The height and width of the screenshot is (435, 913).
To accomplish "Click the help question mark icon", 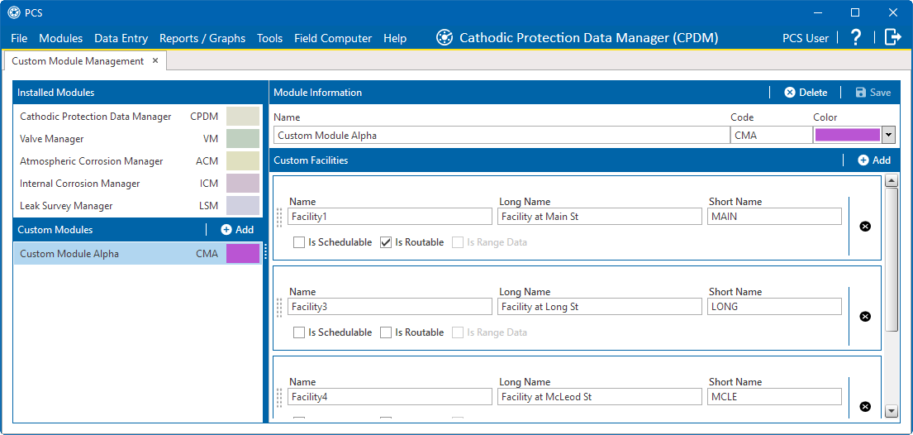I will point(856,37).
